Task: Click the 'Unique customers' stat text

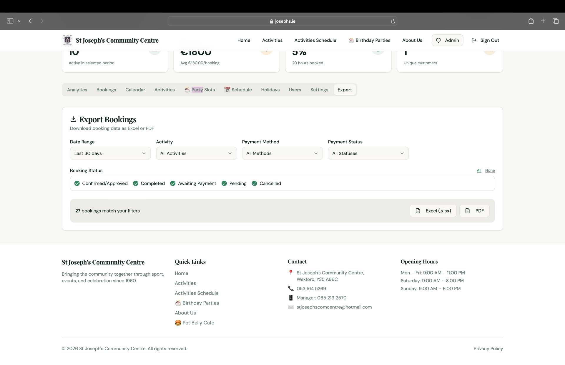Action: tap(420, 63)
